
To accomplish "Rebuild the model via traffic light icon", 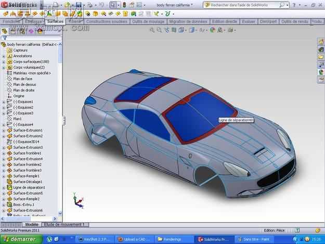I will (124, 5).
